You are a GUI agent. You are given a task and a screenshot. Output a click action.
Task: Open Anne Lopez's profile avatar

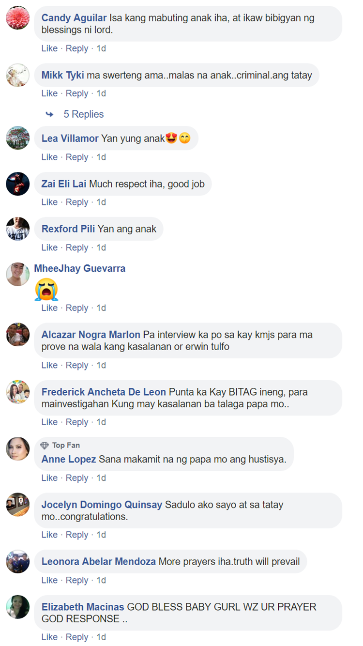point(18,449)
